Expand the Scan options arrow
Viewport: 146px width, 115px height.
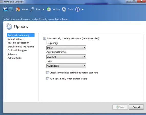pos(44,10)
